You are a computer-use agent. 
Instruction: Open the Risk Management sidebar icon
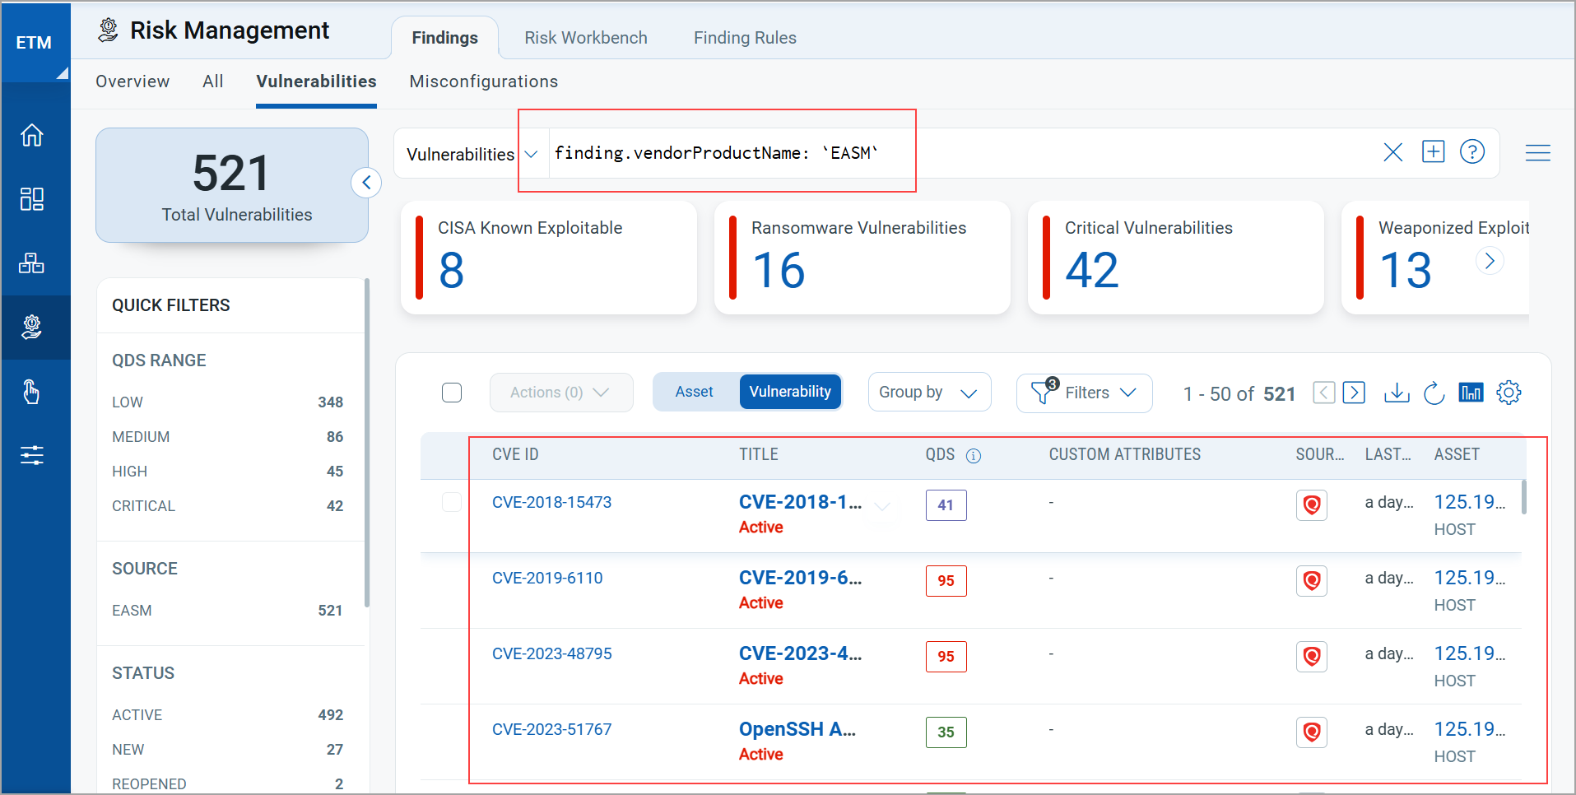click(x=32, y=327)
